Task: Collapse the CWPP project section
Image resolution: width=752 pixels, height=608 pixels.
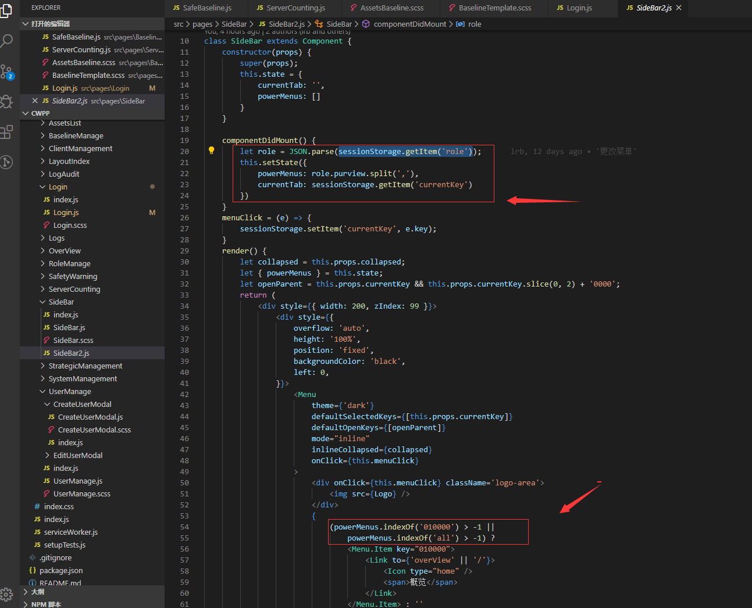Action: (x=40, y=113)
